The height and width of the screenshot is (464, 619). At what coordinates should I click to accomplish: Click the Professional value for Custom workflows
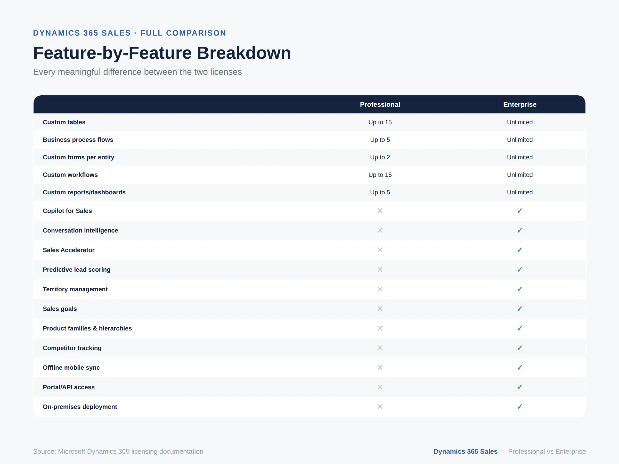tap(380, 175)
